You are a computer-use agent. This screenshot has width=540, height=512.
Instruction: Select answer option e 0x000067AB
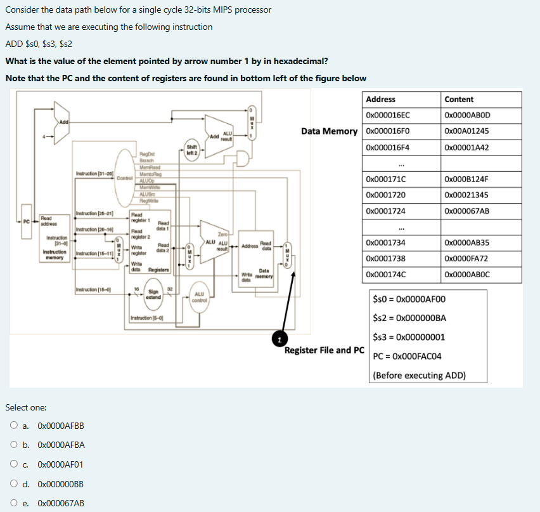[13, 502]
